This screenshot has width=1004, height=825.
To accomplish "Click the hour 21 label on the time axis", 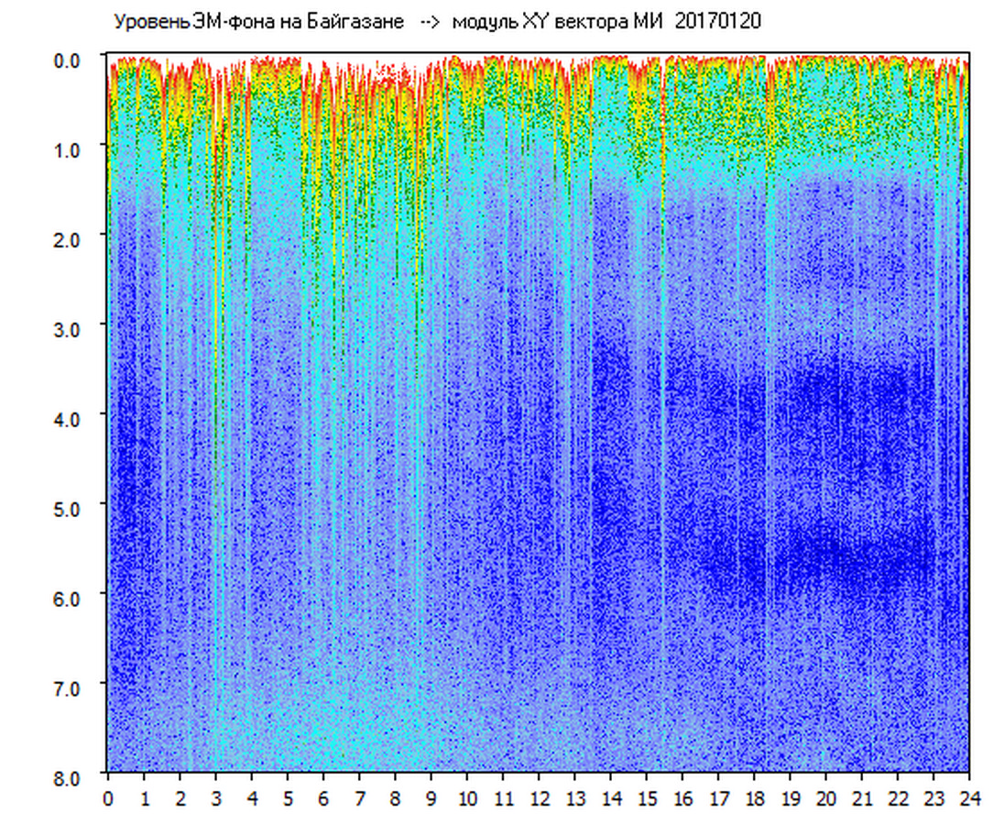I will coord(862,799).
